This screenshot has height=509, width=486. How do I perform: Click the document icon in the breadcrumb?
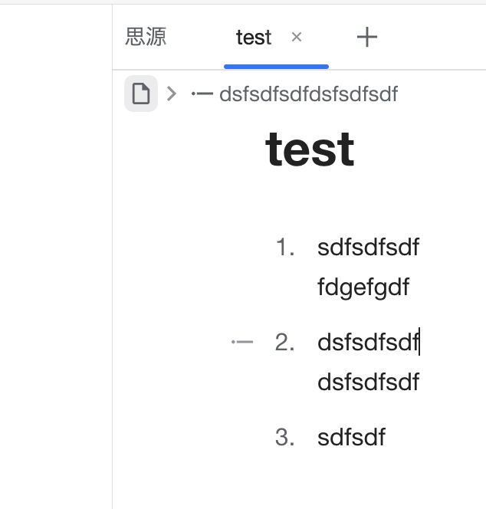141,94
